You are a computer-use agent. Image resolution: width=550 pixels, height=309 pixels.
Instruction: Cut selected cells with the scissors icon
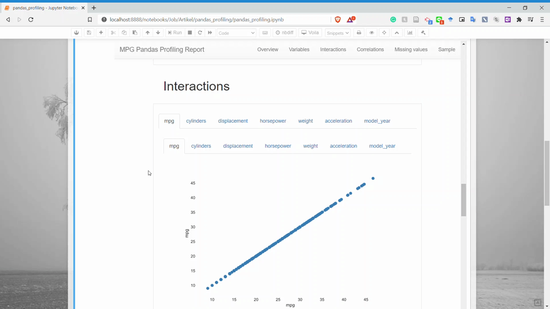pos(113,32)
